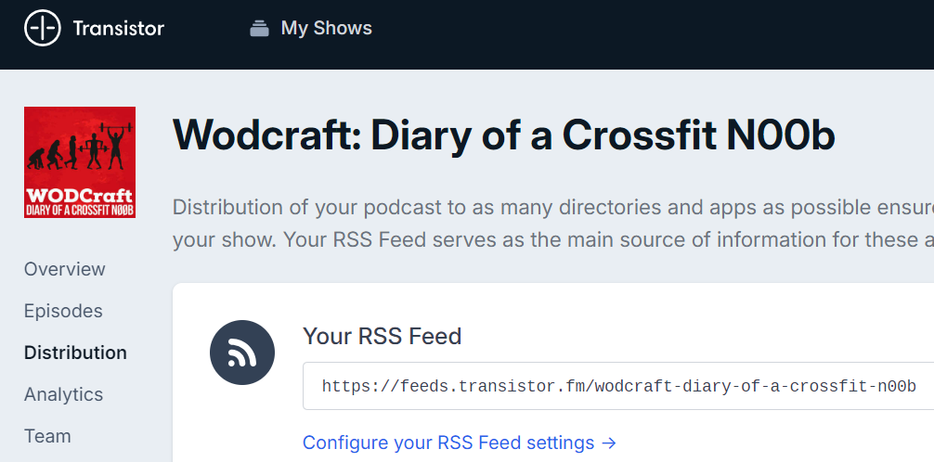Open the Episodes sidebar page

point(63,311)
